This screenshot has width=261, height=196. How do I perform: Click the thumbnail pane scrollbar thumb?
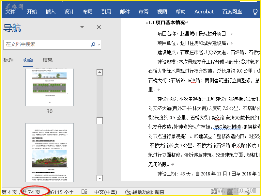[100, 121]
